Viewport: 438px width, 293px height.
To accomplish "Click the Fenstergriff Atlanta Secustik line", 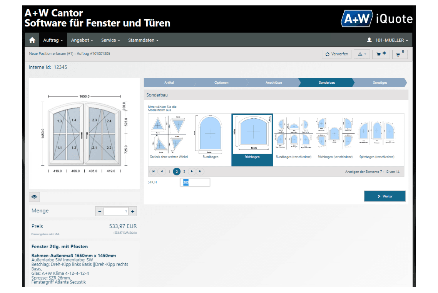I will coord(59,282).
